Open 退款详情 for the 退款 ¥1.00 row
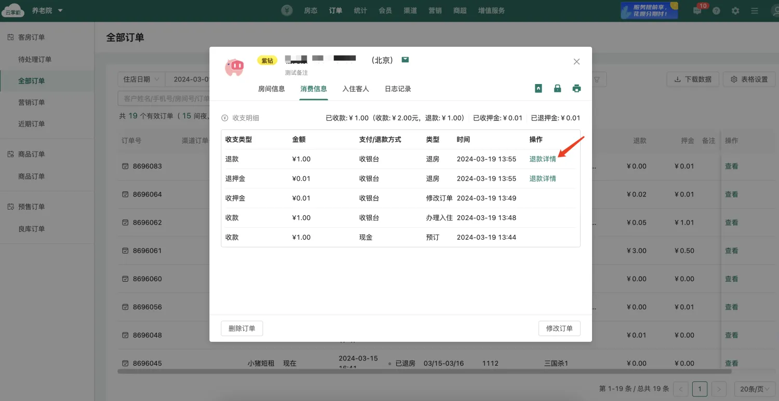Screen dimensions: 779x401 (543, 159)
